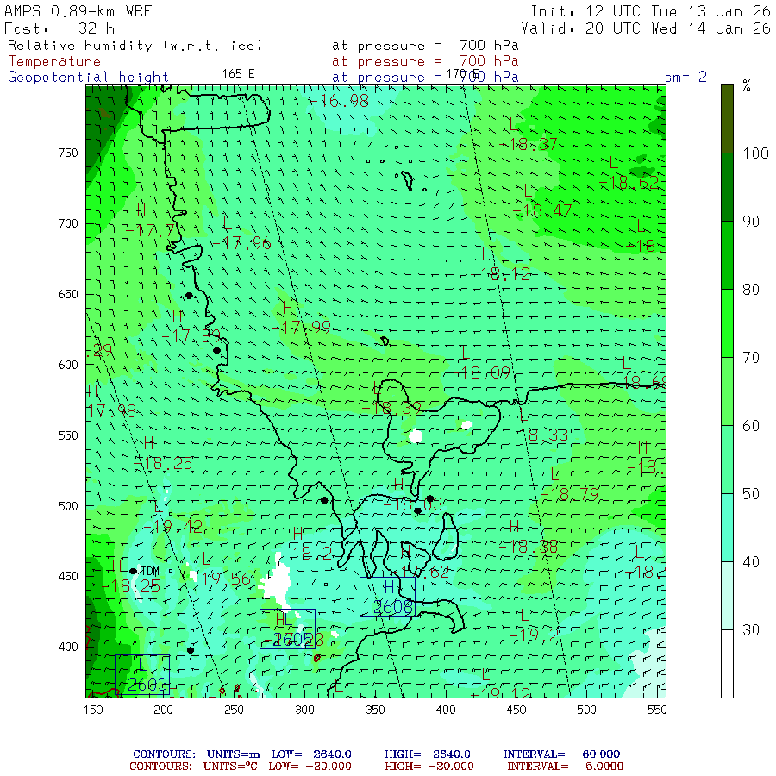Image resolution: width=776 pixels, height=776 pixels.
Task: Click the temperature value -16.98
Action: (x=340, y=101)
